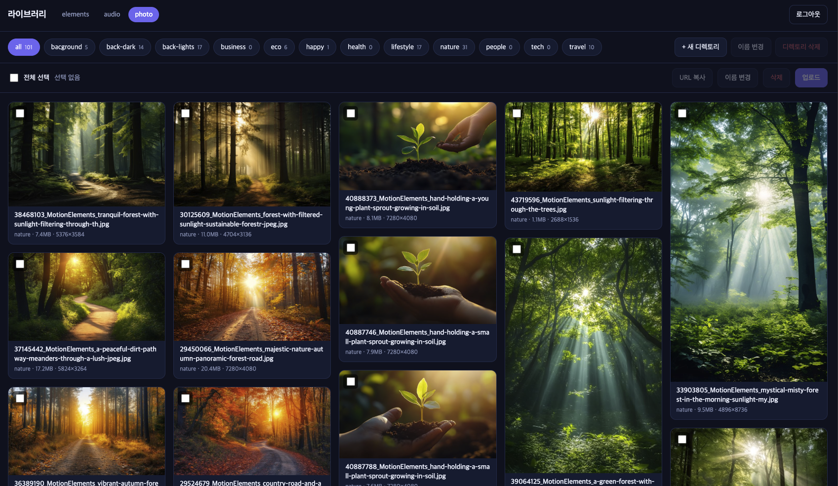Viewport: 838px width, 486px height.
Task: Select checkbox on mystical-misty-forest image 33903805
Action: tap(682, 114)
